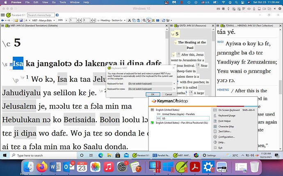
Task: Click the Windows Start button
Action: [x=5, y=155]
